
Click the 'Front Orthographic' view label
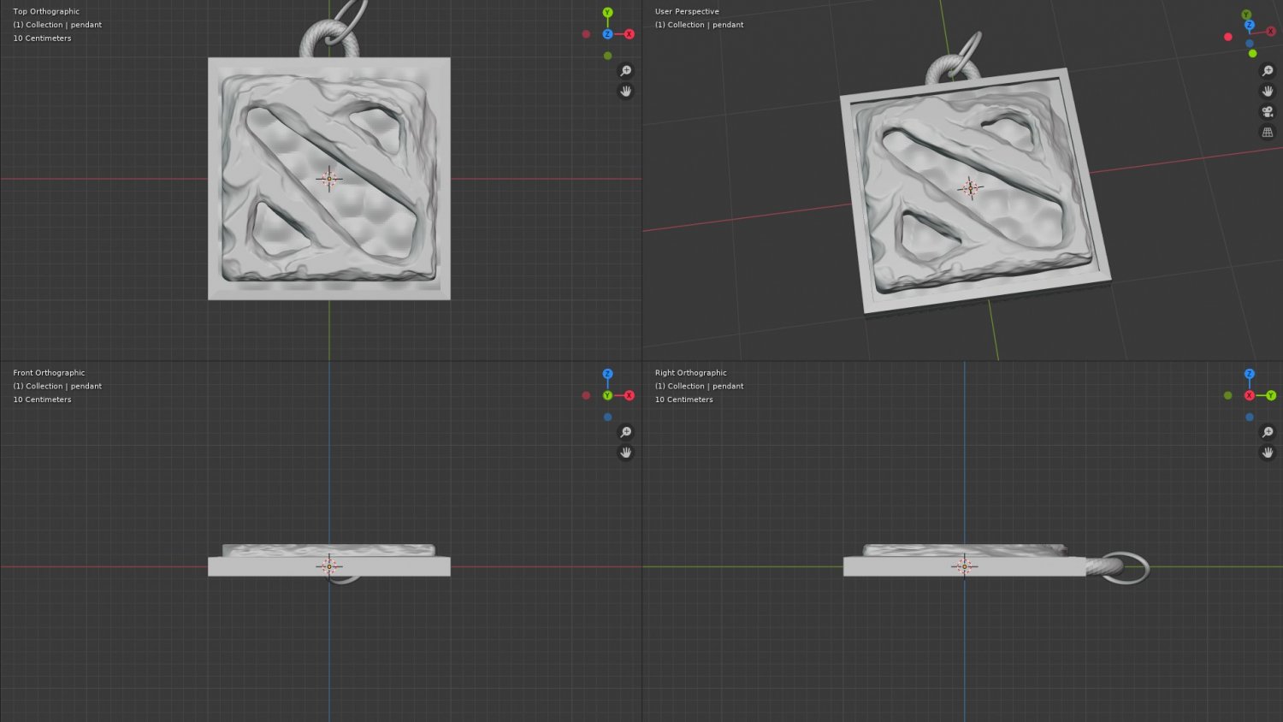49,373
